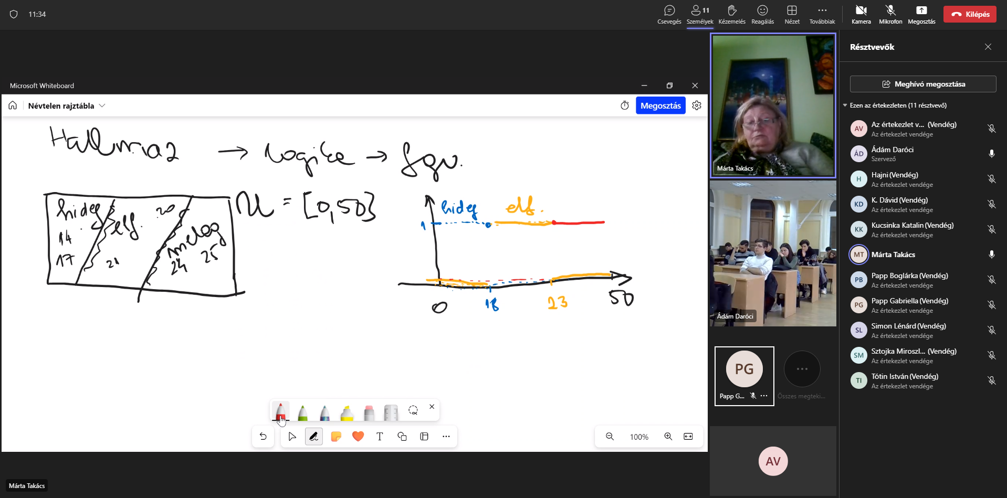Leave meeting with the Kilépés button
This screenshot has height=498, width=1007.
[x=970, y=14]
